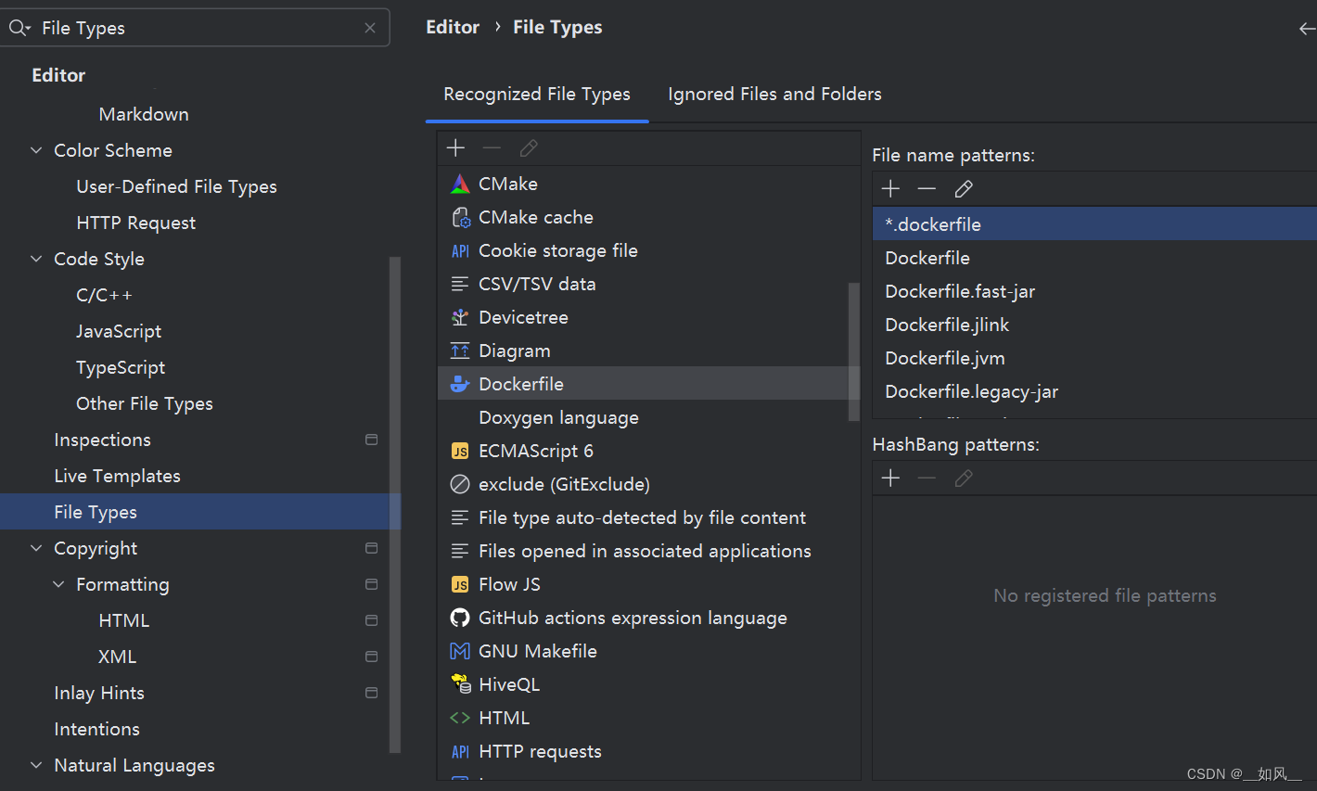Screen dimensions: 1317x791
Task: Edit the selected file name pattern
Action: [x=964, y=188]
